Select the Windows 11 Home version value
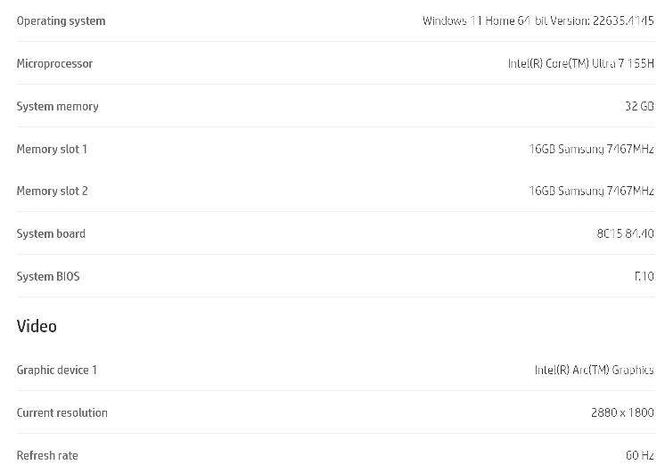Screen dimensions: 665x473 click(x=538, y=21)
